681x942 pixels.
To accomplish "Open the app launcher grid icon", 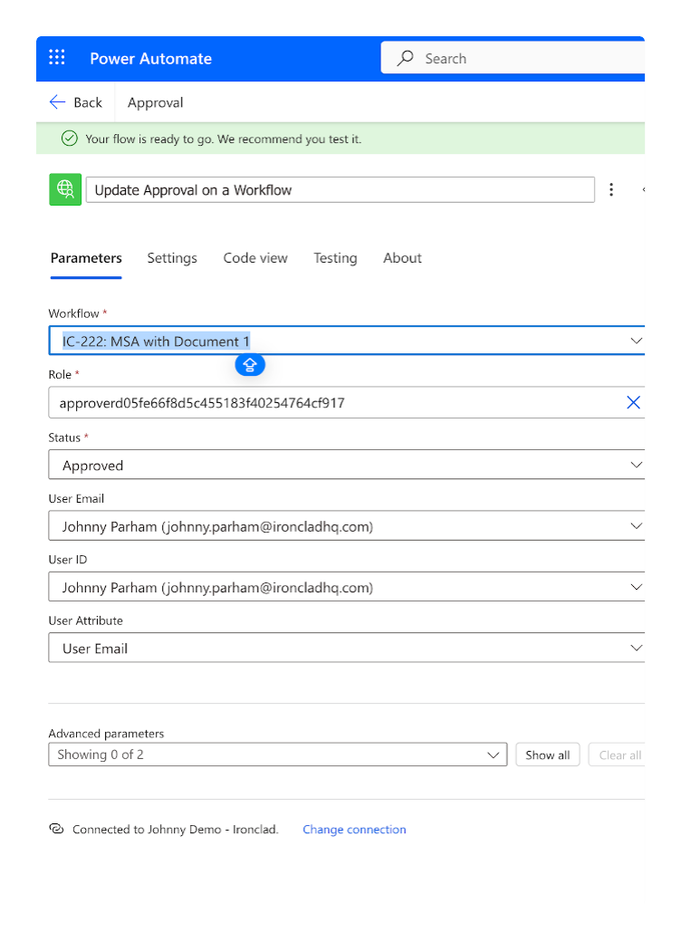I will 57,58.
